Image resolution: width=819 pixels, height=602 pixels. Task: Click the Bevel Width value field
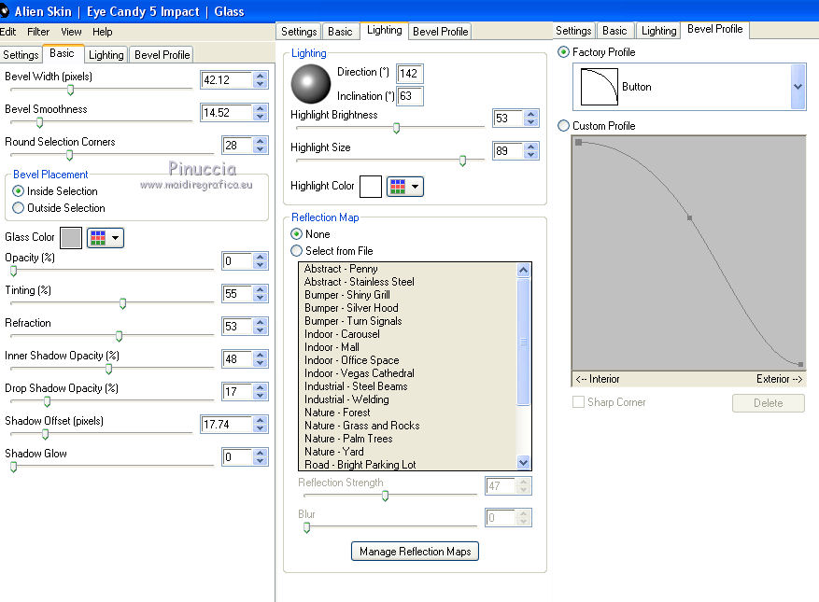pyautogui.click(x=227, y=80)
